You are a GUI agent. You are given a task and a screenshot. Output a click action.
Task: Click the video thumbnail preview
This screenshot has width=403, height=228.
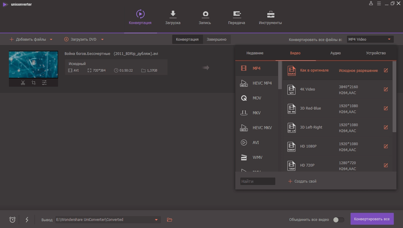33,65
